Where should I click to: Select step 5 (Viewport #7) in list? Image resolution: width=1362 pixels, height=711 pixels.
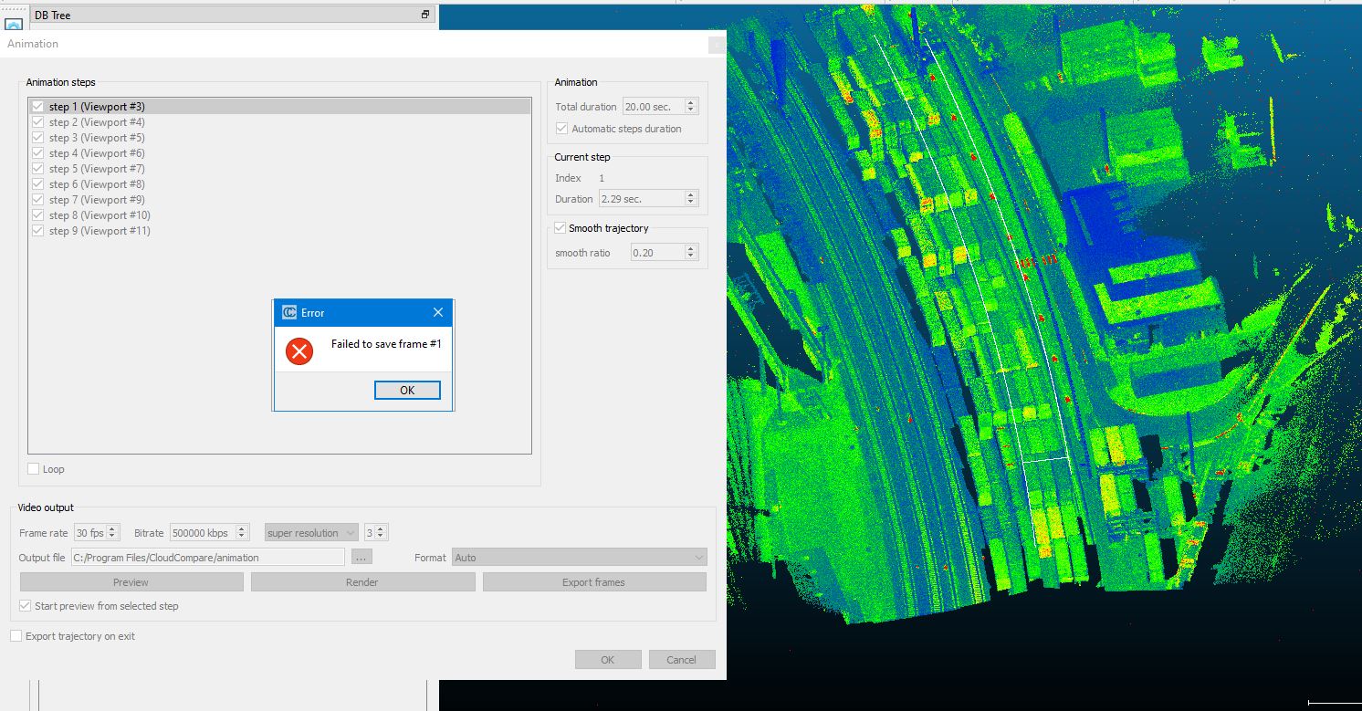coord(97,169)
